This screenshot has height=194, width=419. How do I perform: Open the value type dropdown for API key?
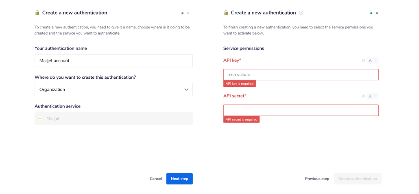click(x=373, y=60)
